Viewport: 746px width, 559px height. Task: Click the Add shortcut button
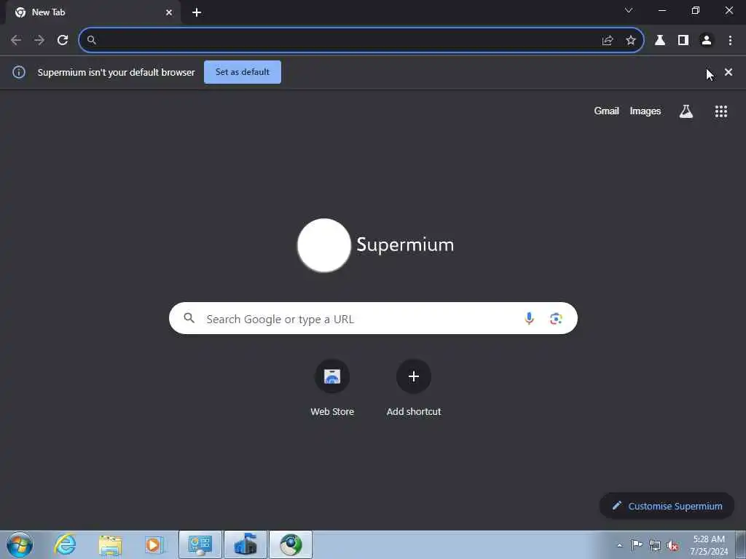coord(414,389)
